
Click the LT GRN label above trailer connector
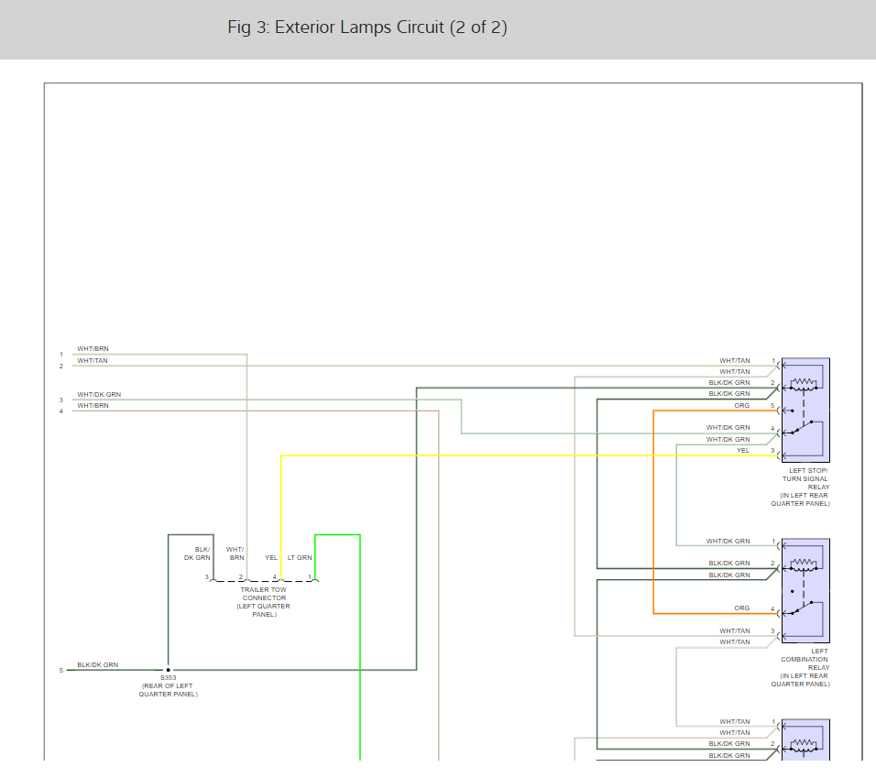(x=300, y=557)
